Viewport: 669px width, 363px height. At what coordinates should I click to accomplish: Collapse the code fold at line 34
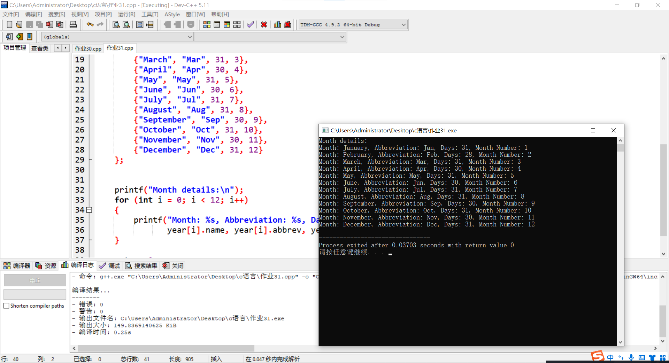pos(89,210)
